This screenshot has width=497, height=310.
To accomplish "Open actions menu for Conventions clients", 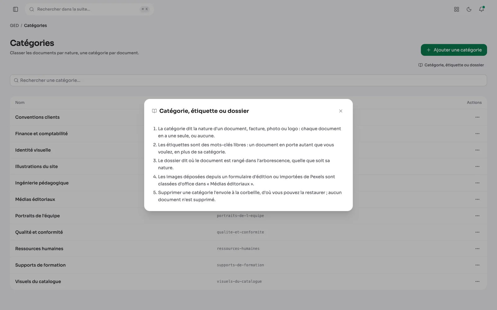I will [x=477, y=117].
